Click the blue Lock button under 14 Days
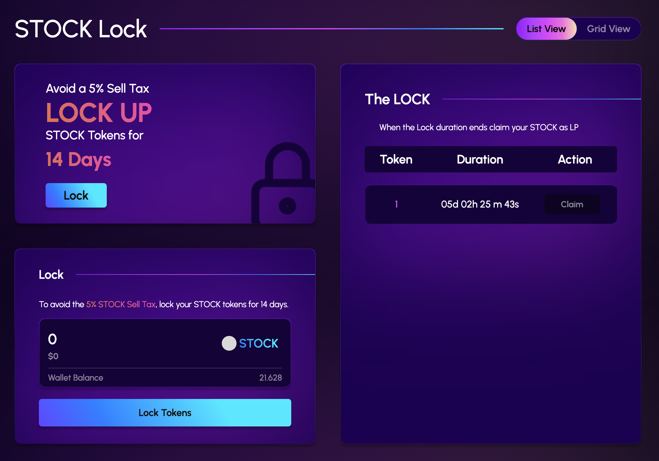 76,195
